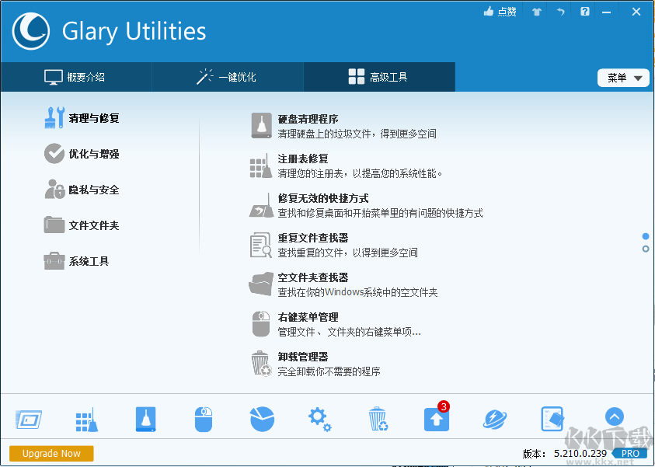Viewport: 655px width, 467px height.
Task: Open the 注册表修复 tool link
Action: (x=303, y=159)
